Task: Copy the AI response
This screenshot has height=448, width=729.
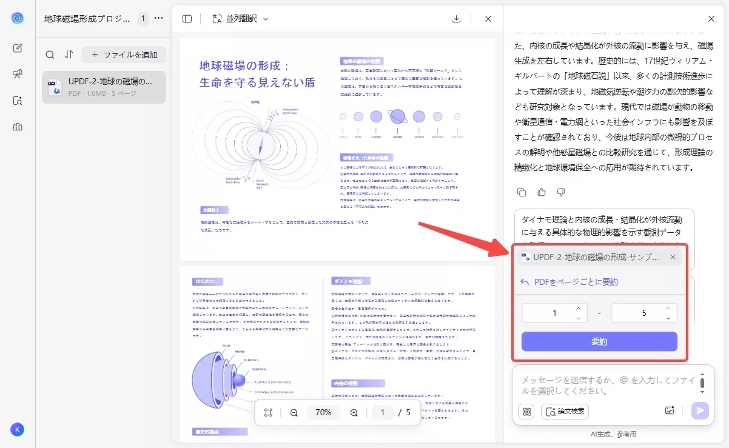Action: 522,192
